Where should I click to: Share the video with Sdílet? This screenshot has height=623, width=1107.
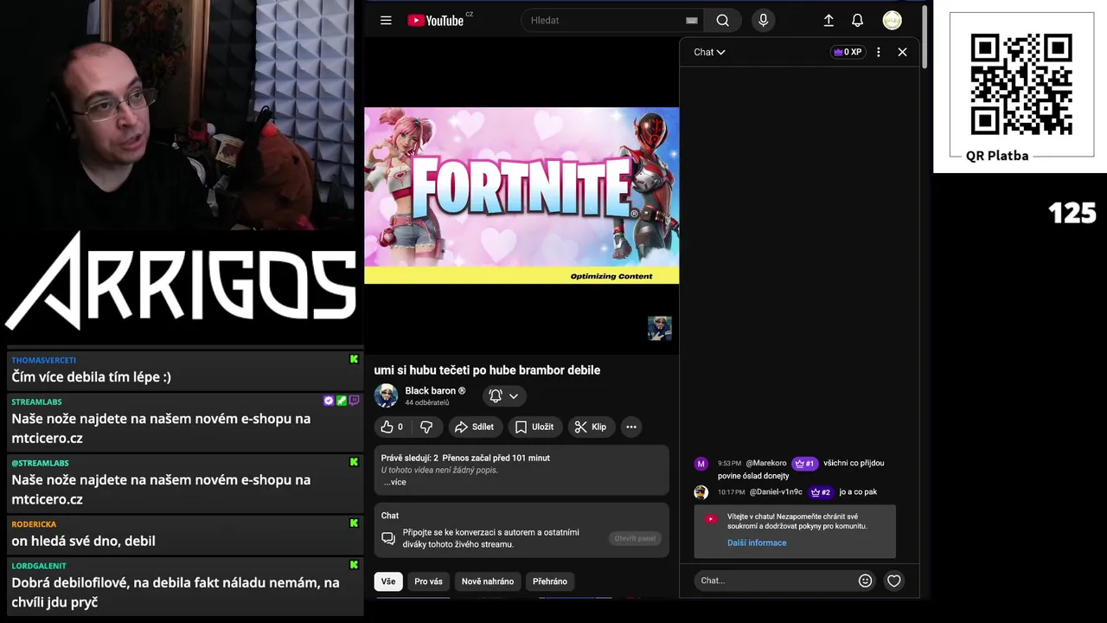point(474,427)
